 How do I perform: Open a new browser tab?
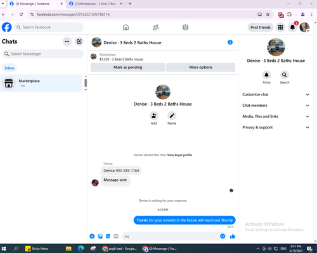[130, 4]
